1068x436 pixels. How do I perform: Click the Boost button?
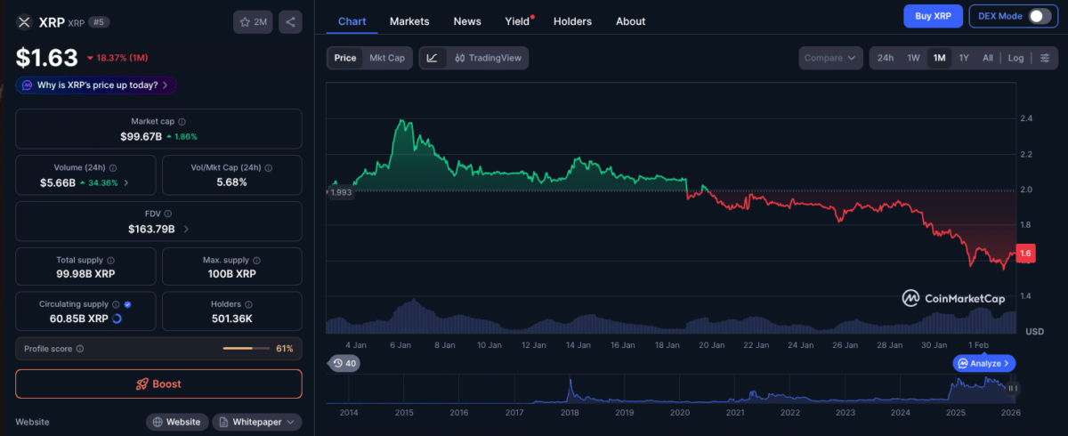(x=158, y=384)
